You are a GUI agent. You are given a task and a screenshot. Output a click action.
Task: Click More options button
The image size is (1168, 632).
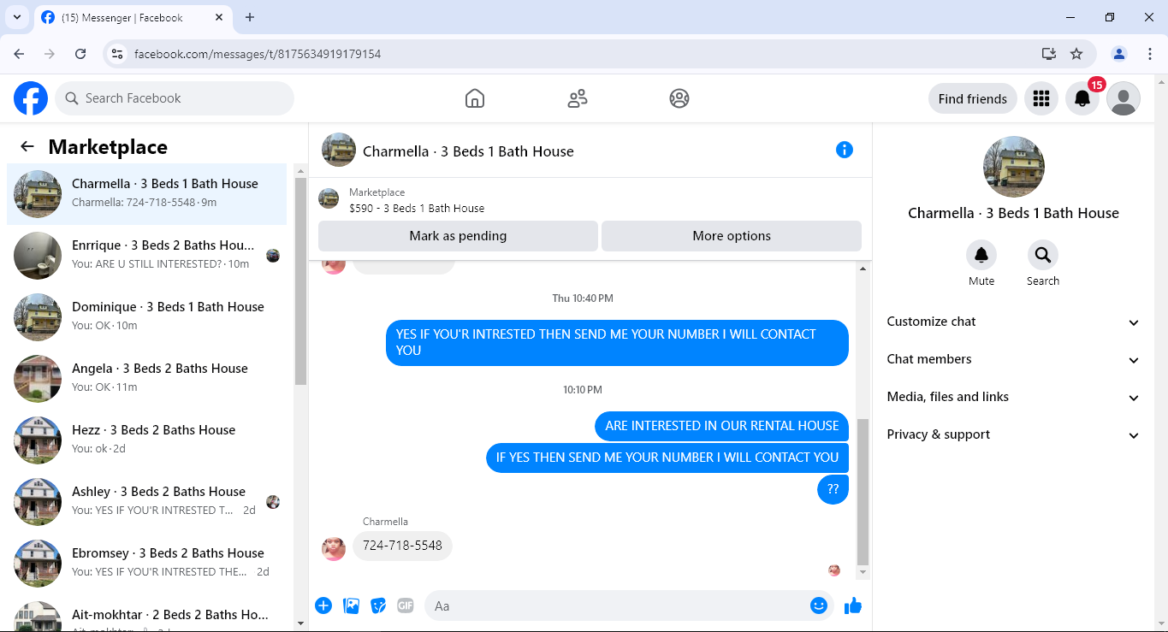pyautogui.click(x=732, y=236)
